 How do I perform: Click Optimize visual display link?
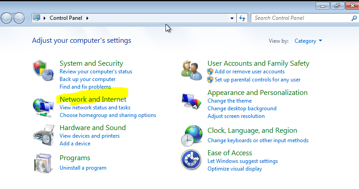(235, 169)
